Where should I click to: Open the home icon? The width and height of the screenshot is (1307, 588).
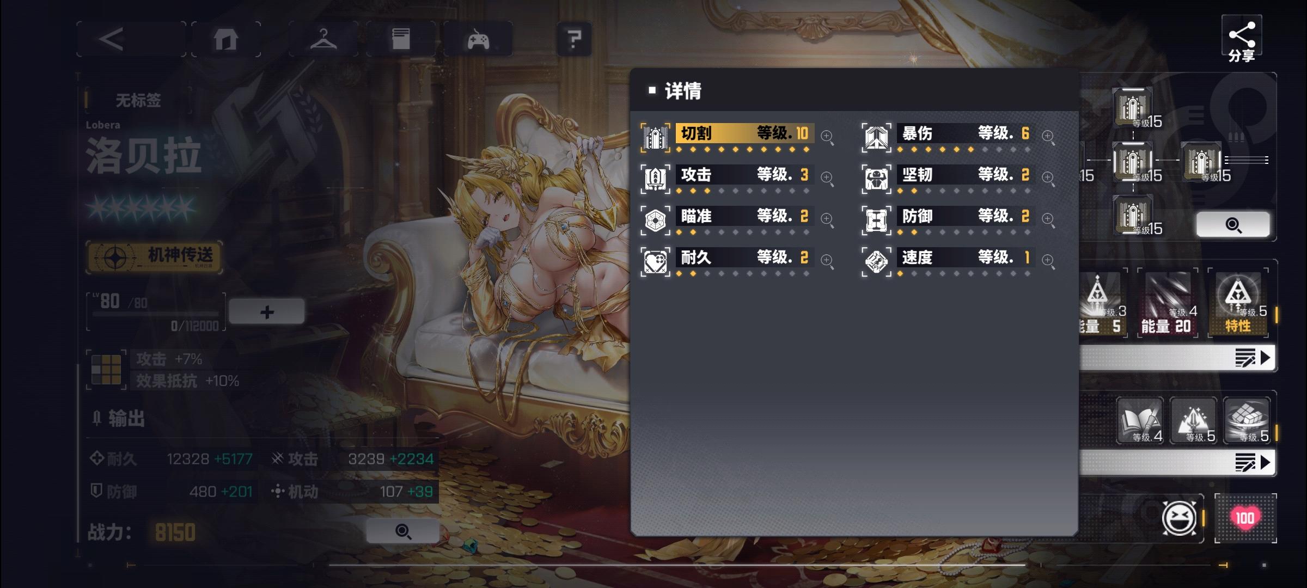pyautogui.click(x=225, y=39)
